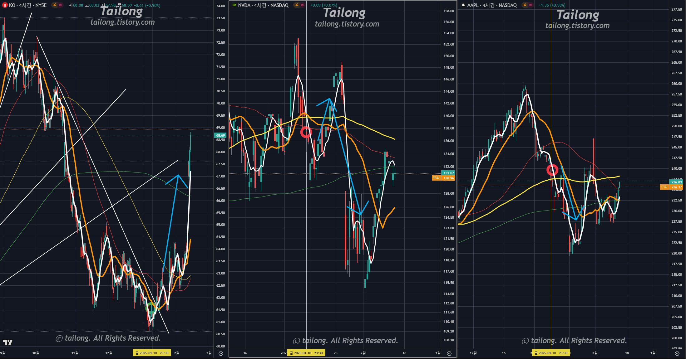Image resolution: width=686 pixels, height=359 pixels.
Task: Click the KO Coca-Cola symbol logo
Action: 5,5
